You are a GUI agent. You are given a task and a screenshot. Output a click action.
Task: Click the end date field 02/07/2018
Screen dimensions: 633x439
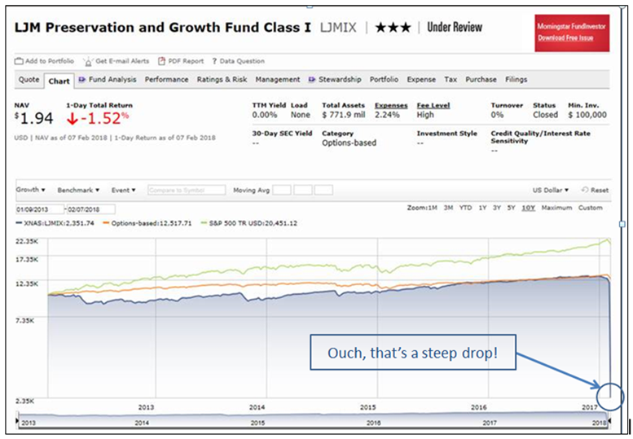[90, 209]
